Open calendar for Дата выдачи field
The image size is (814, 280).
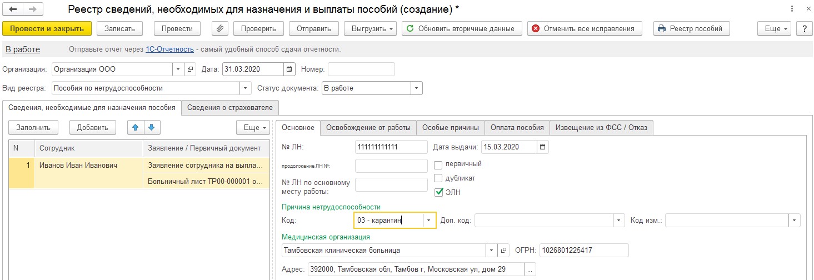tap(543, 147)
